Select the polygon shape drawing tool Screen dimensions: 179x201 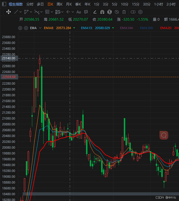(26, 12)
